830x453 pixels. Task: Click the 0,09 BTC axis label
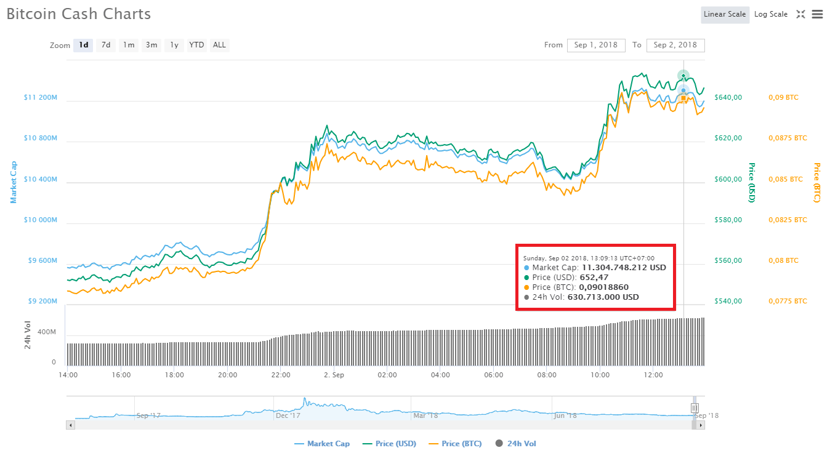[x=784, y=97]
